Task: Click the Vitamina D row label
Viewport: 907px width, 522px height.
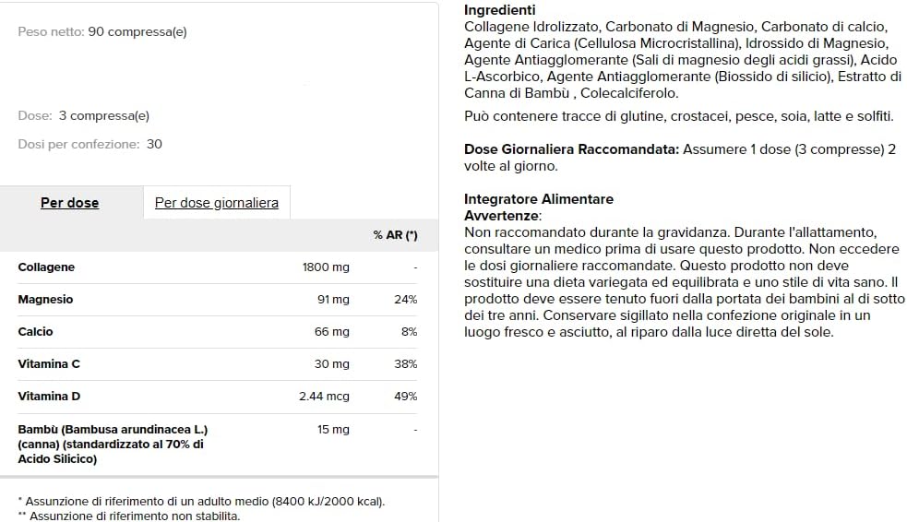Action: tap(49, 397)
